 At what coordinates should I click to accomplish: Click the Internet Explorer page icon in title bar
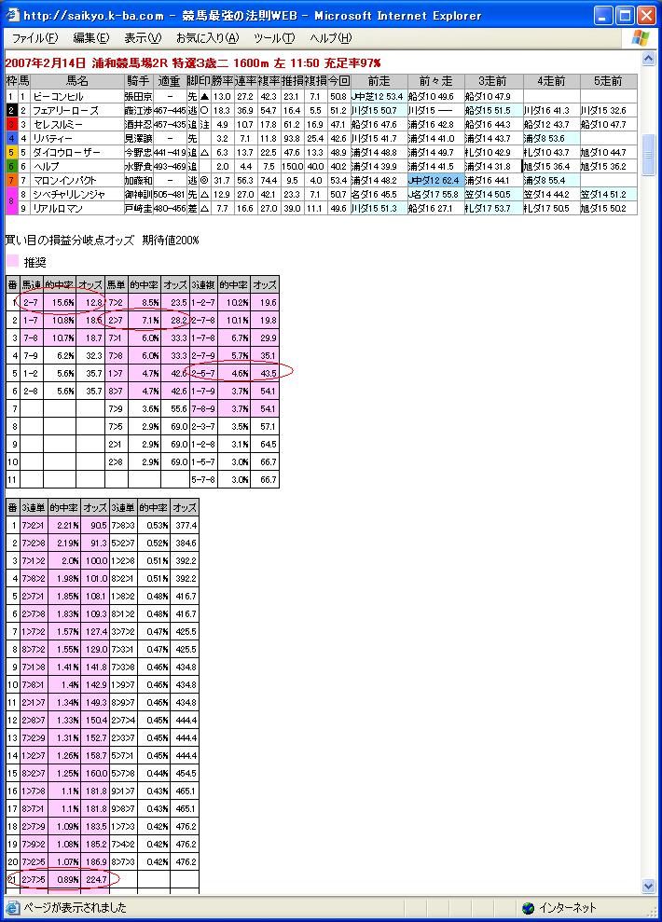coord(12,15)
